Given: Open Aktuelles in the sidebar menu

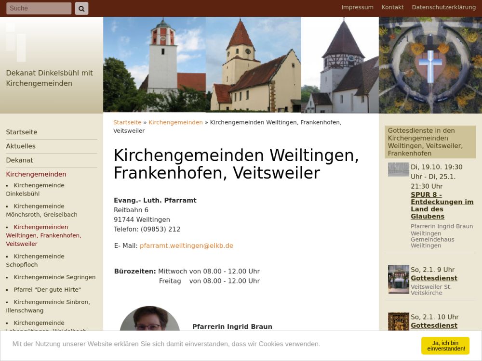Looking at the screenshot, I should tap(21, 146).
